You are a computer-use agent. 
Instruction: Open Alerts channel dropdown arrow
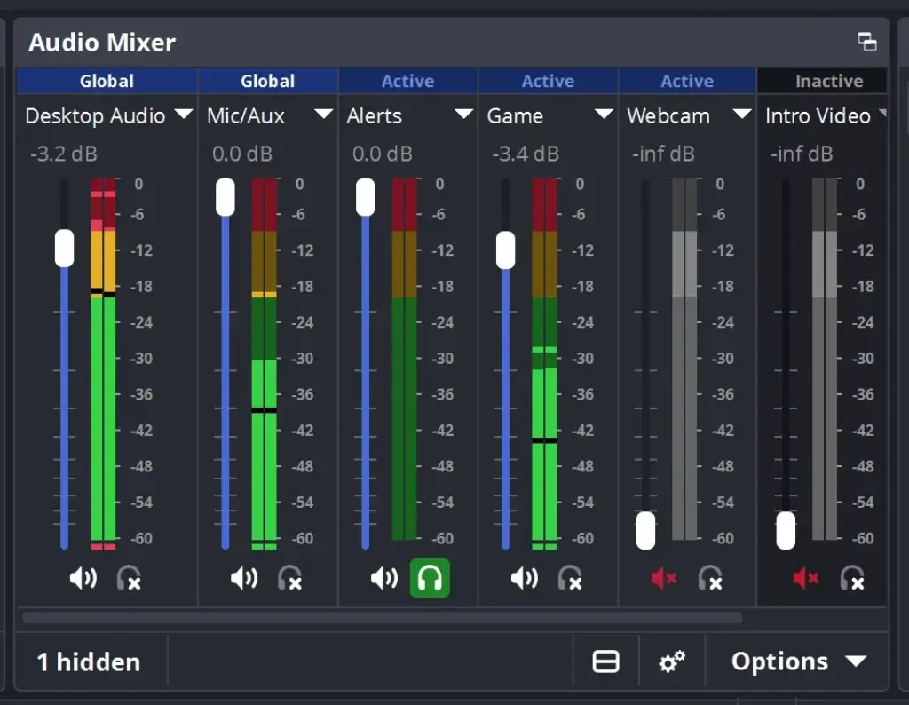[x=463, y=114]
